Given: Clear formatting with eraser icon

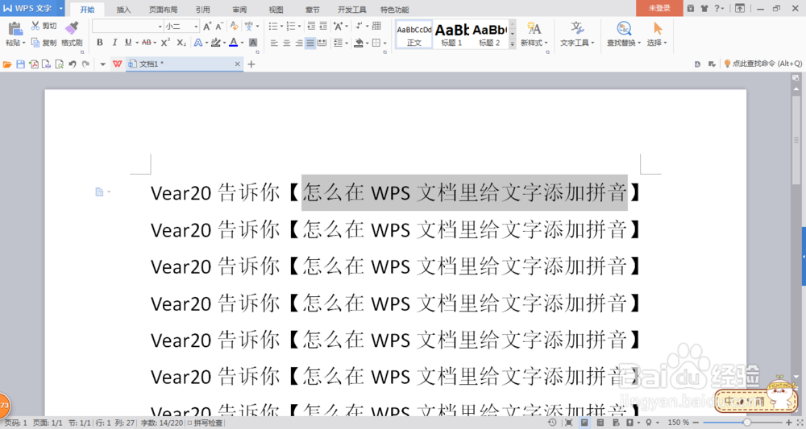Looking at the screenshot, I should tap(234, 27).
